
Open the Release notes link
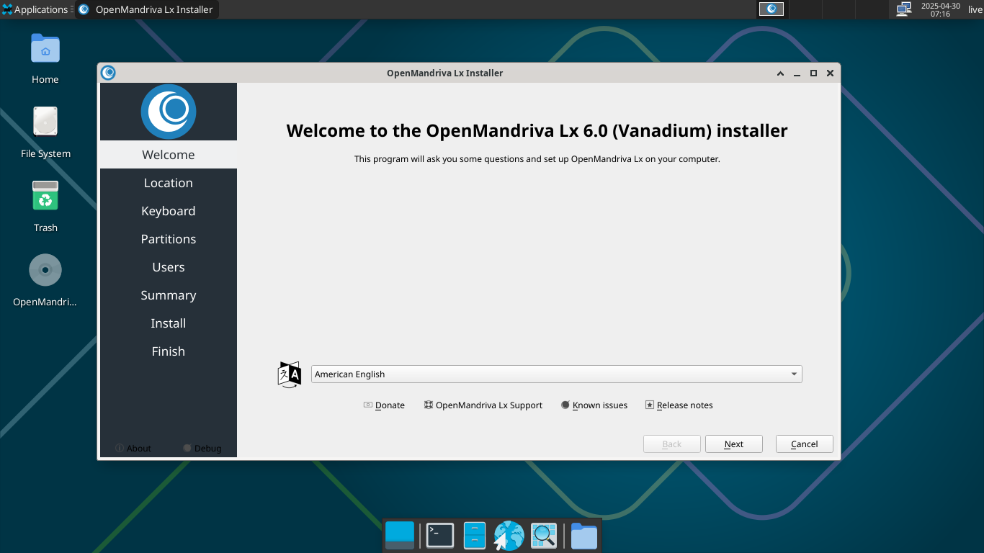point(679,405)
